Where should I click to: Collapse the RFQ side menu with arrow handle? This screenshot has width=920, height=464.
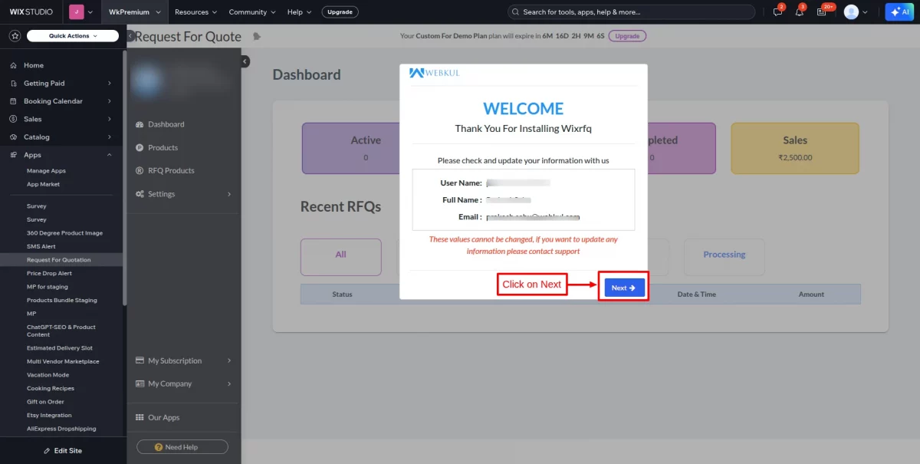(245, 61)
